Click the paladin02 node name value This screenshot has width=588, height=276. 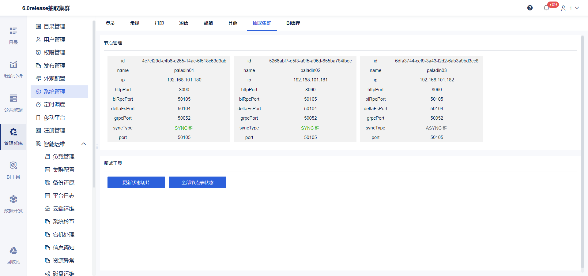click(311, 70)
